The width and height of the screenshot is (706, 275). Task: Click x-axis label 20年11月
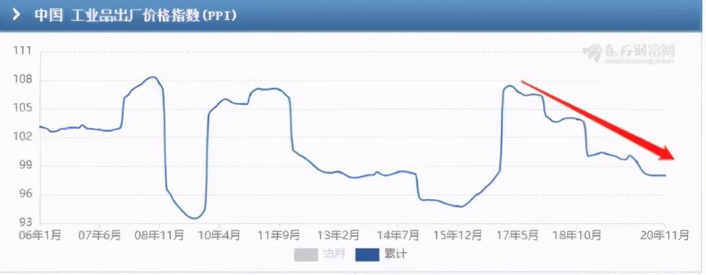[x=665, y=235]
